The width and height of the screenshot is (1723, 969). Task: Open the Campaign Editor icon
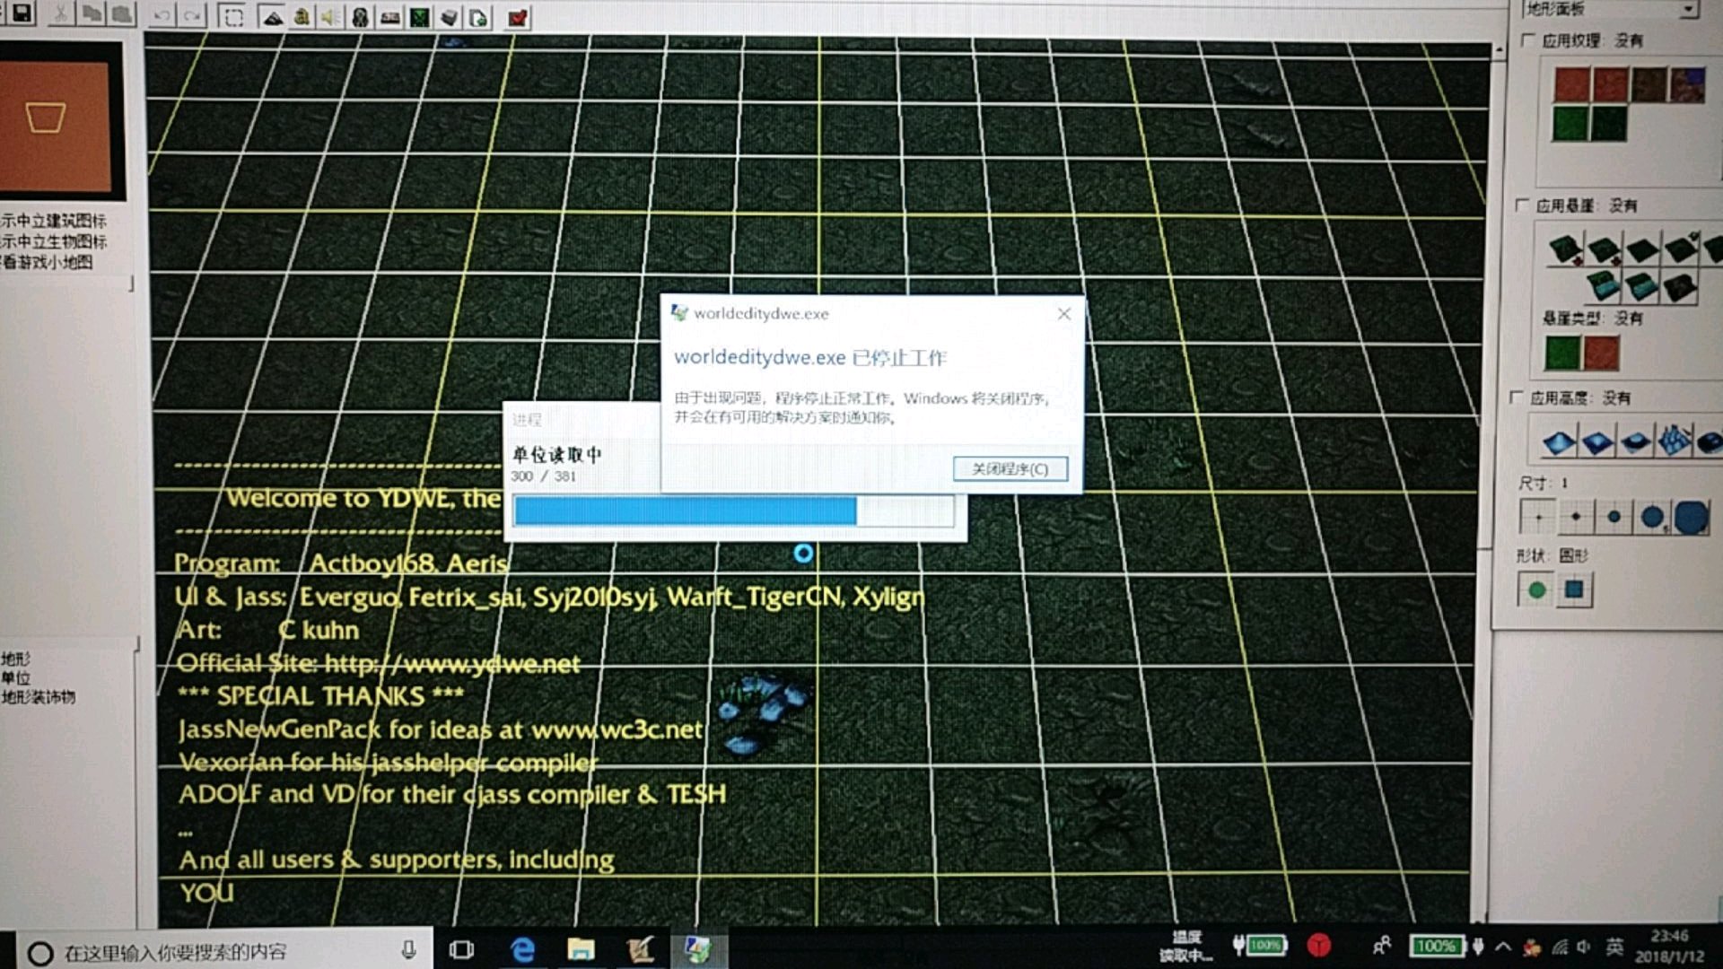pos(389,17)
